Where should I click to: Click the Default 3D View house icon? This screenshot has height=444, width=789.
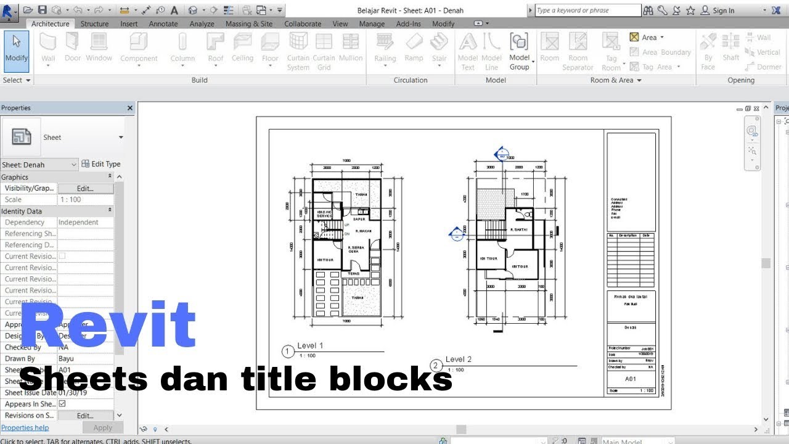(193, 10)
